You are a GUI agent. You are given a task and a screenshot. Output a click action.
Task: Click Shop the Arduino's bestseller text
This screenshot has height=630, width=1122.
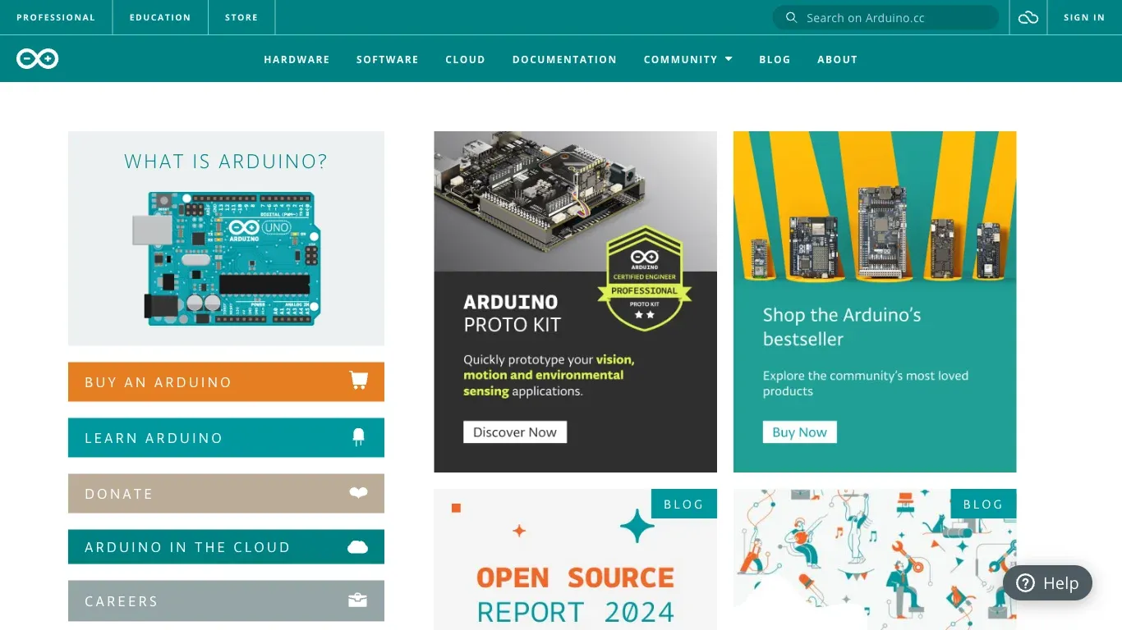(x=842, y=326)
